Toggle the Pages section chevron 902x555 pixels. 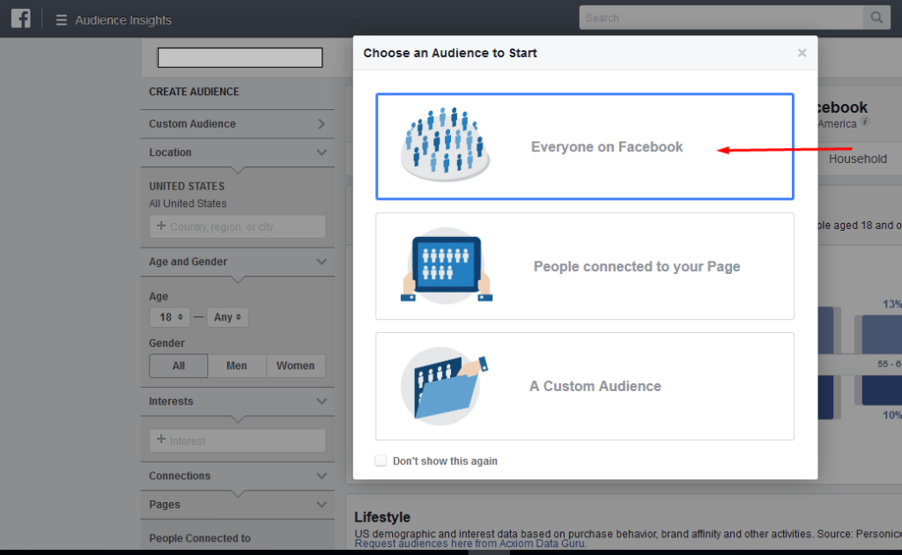pyautogui.click(x=322, y=505)
